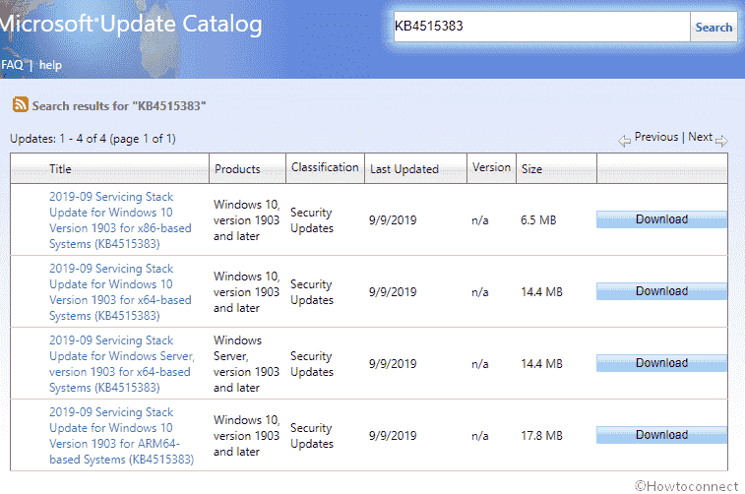Viewport: 745px width, 494px height.
Task: Click the RSS feed icon beside search results
Action: pyautogui.click(x=21, y=104)
